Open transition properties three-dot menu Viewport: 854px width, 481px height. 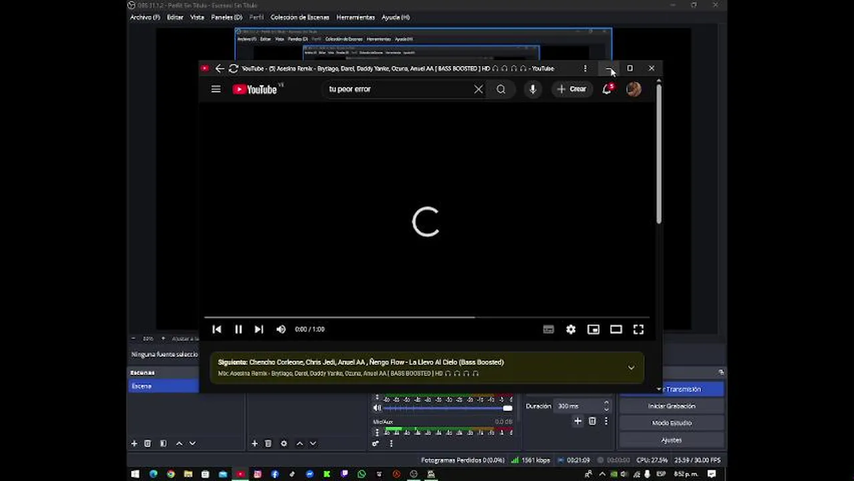click(606, 422)
